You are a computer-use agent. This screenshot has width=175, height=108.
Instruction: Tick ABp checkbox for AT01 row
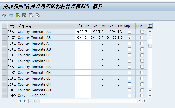(x=129, y=43)
